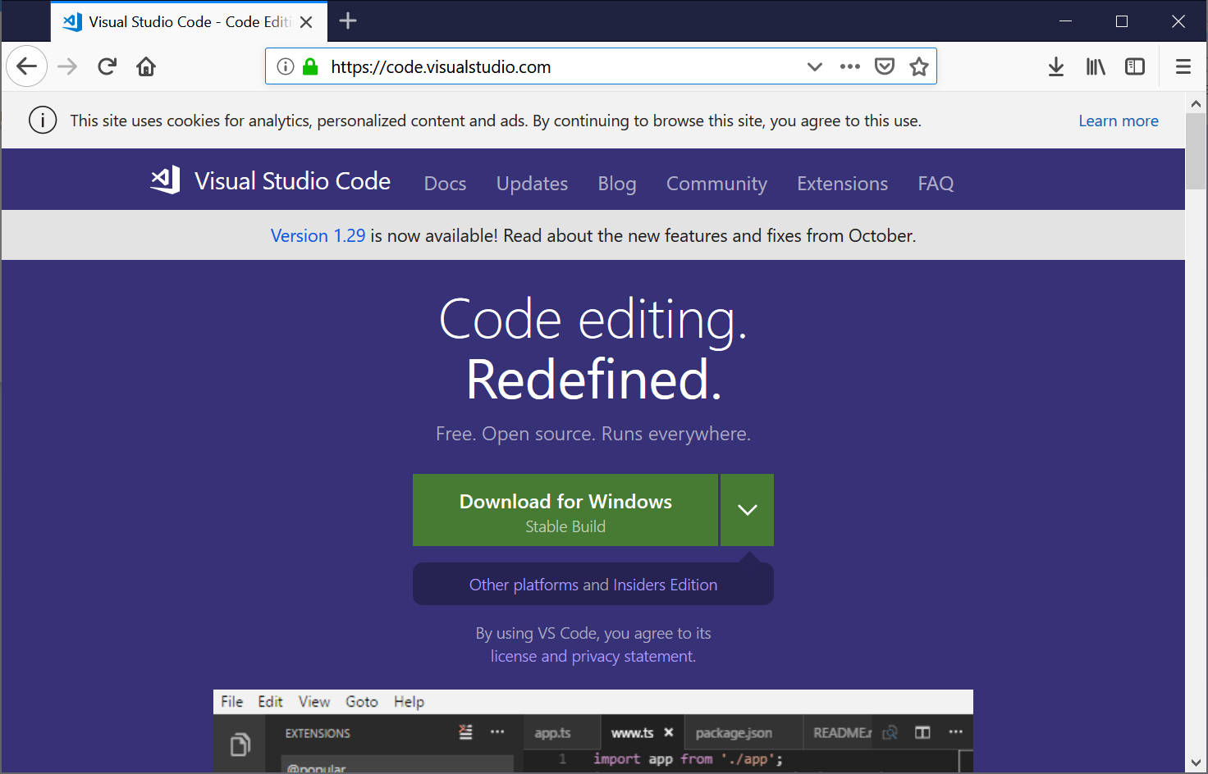Open Extensions panel more actions dots

(497, 732)
